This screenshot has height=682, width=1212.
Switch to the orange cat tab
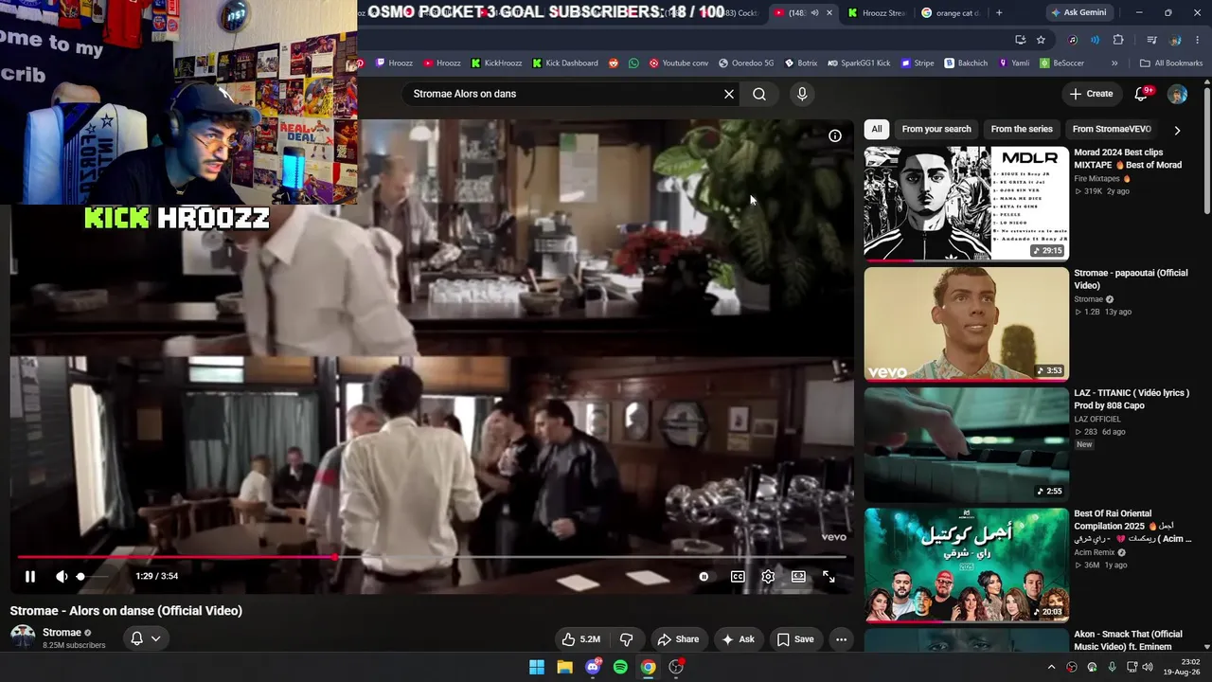[x=950, y=13]
